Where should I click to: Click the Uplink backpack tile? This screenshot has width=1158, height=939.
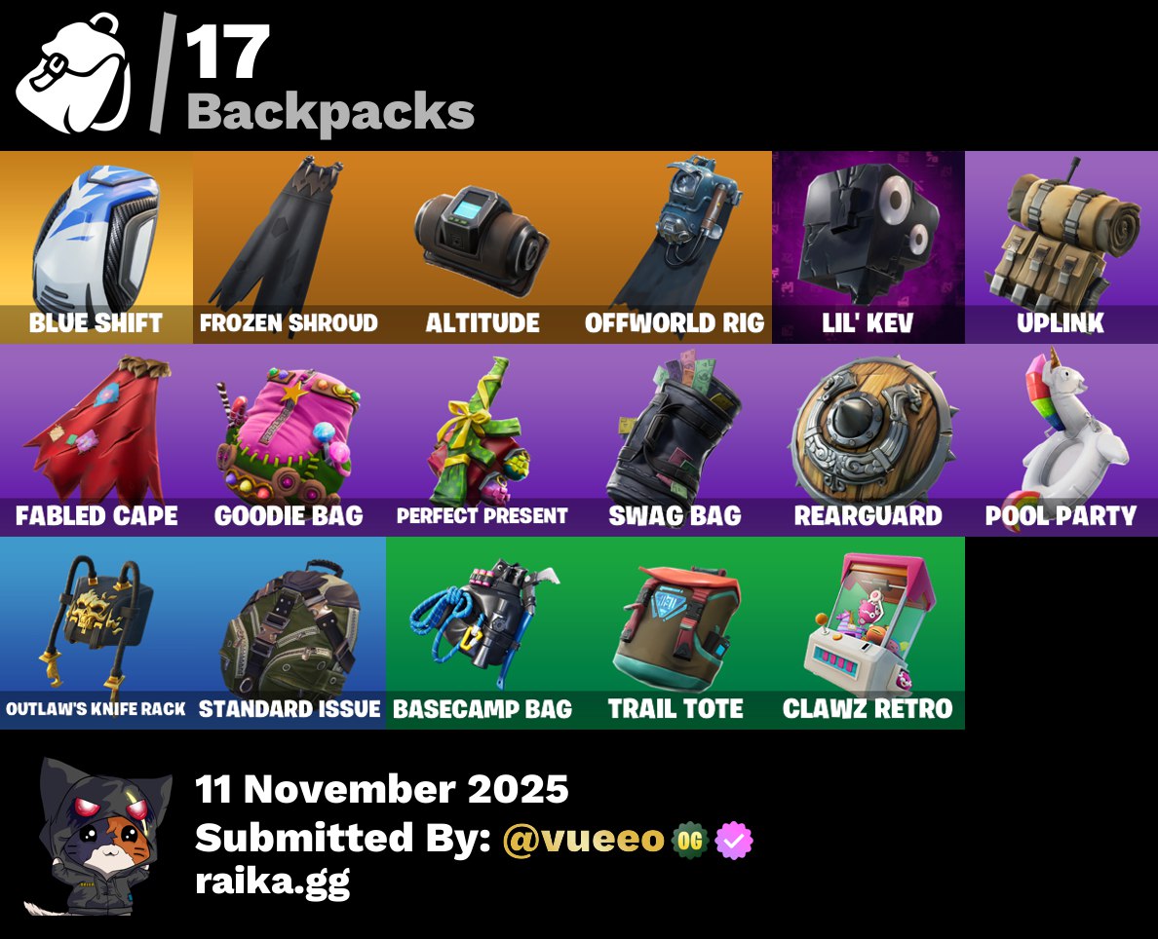[x=1061, y=247]
